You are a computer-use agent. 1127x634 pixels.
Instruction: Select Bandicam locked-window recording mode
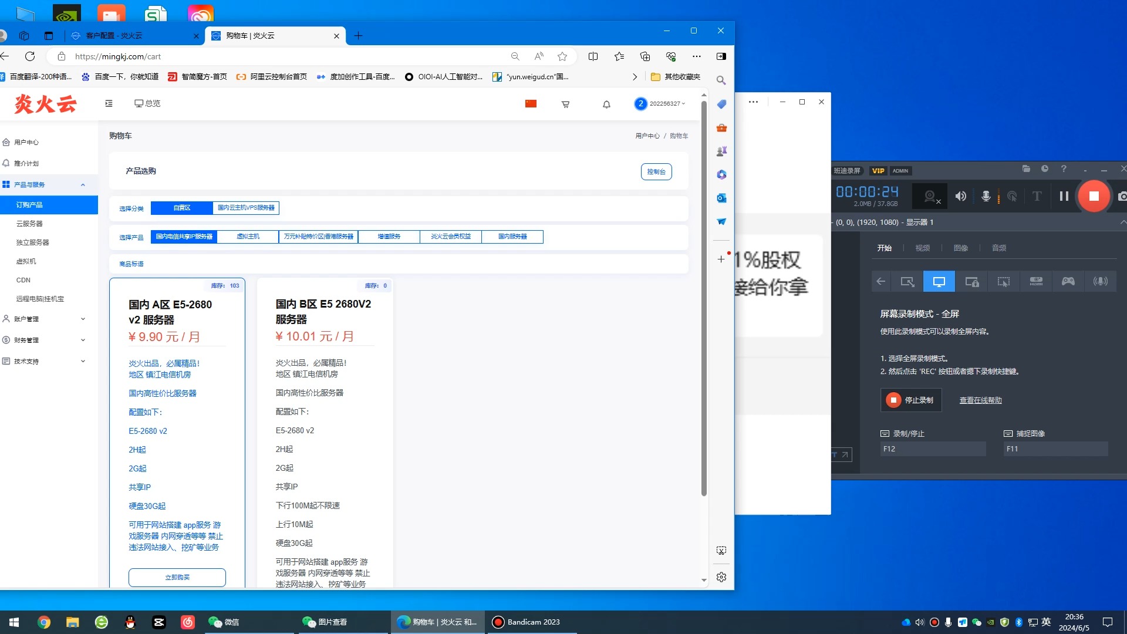(971, 282)
